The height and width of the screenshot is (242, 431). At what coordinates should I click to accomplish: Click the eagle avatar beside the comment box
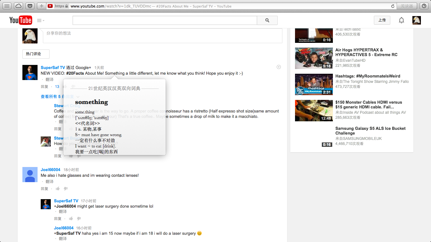(30, 36)
